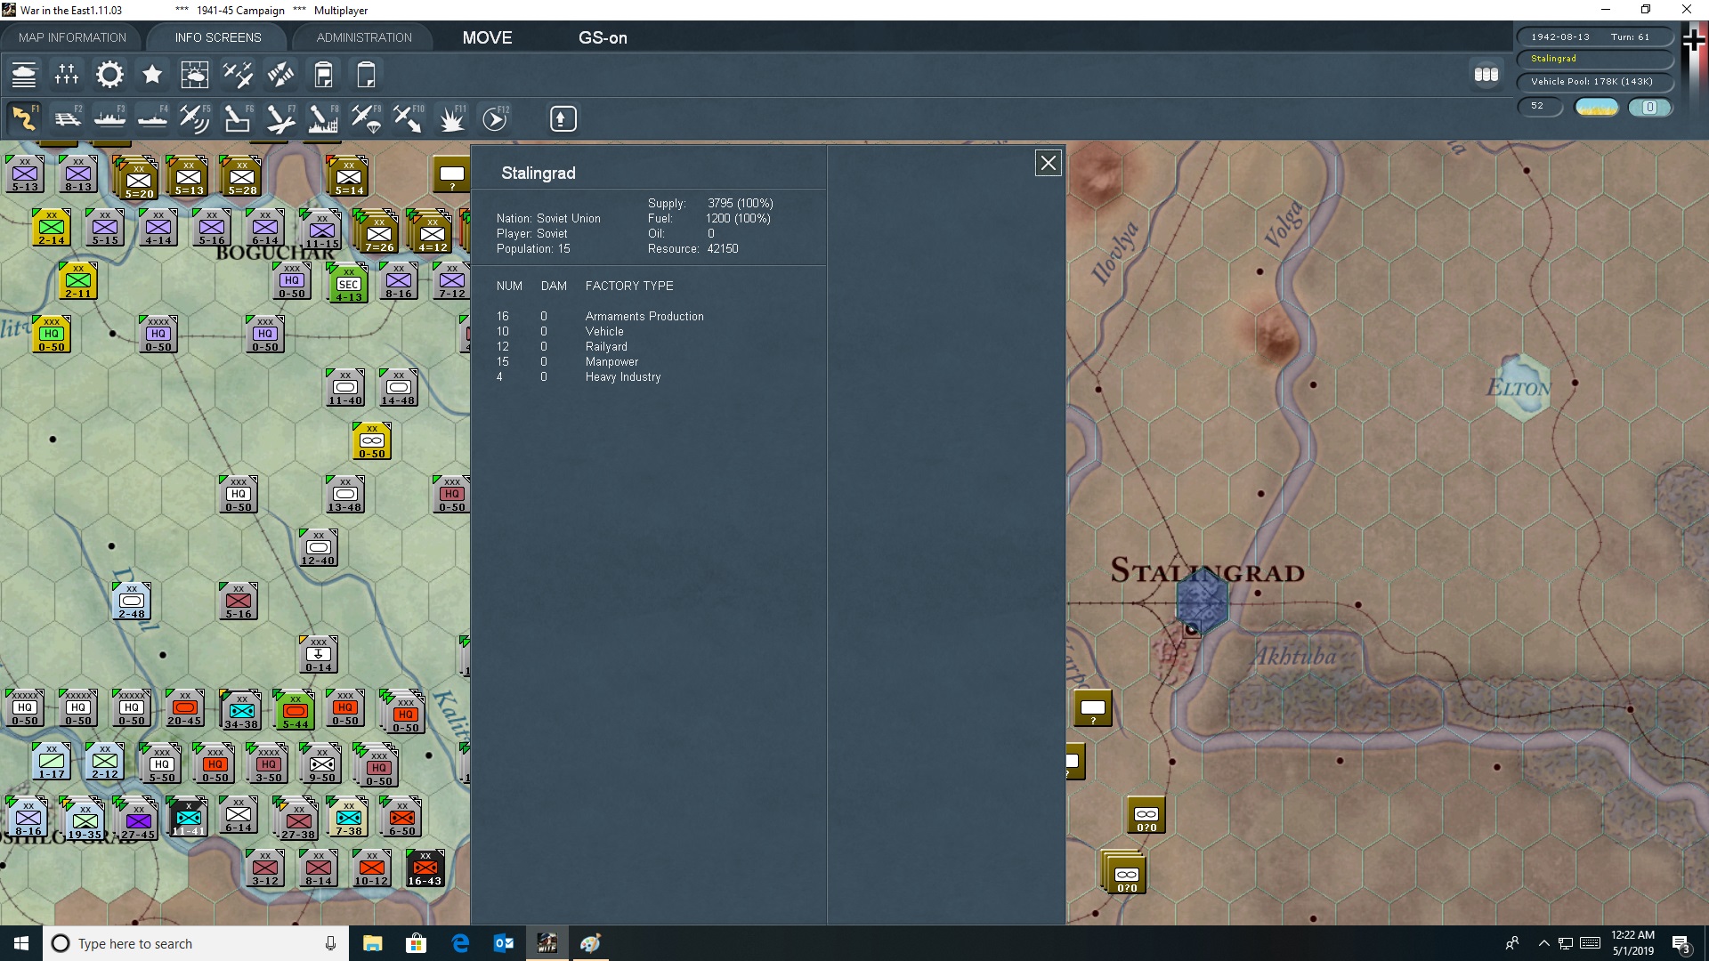Screen dimensions: 1709x961
Task: Open the notification center icon
Action: tap(1681, 944)
